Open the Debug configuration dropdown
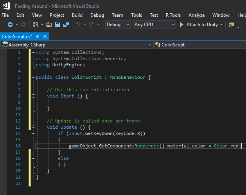The height and width of the screenshot is (195, 246). pos(118,25)
